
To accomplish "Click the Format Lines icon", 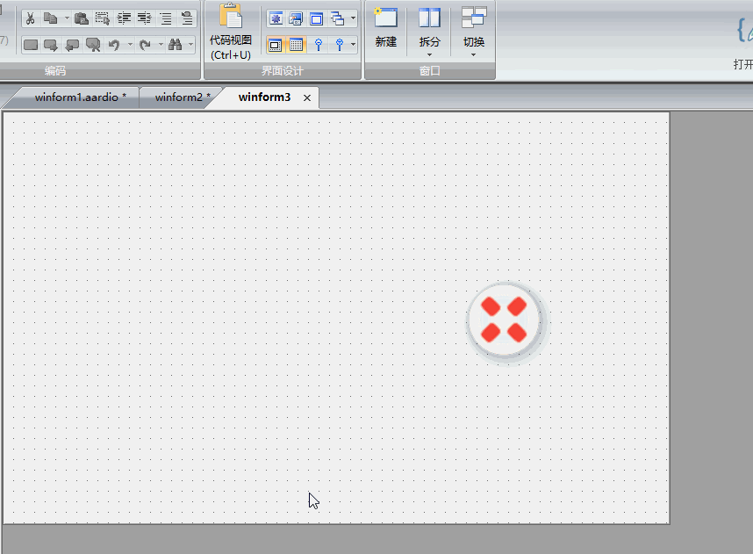I will pyautogui.click(x=166, y=18).
